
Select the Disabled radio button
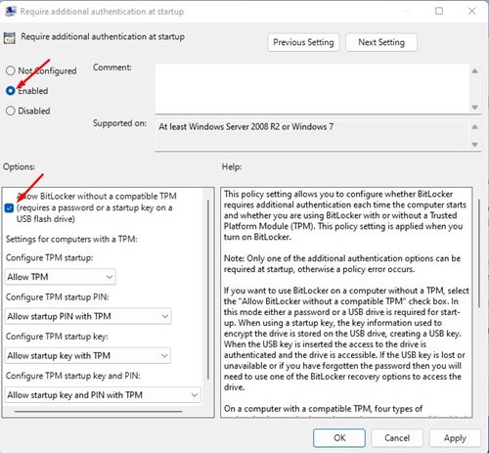[x=11, y=111]
